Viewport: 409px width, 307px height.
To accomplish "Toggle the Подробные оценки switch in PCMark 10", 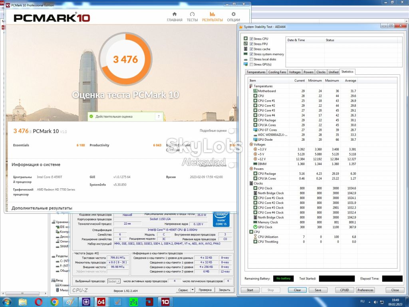I will 232,131.
